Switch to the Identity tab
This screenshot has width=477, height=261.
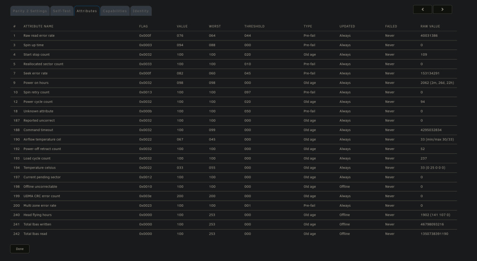coord(141,11)
